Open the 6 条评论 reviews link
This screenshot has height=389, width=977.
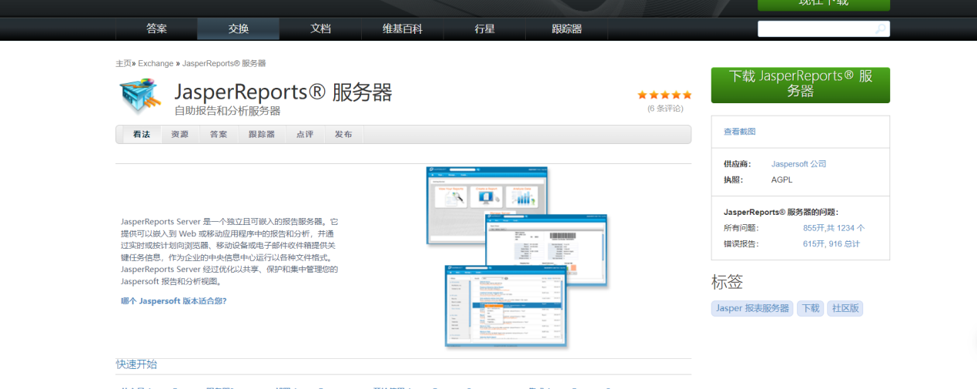(x=665, y=109)
